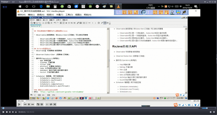Viewport: 217px width, 115px height.
Task: Open the VLC 工具(O) menu
Action: (69, 15)
